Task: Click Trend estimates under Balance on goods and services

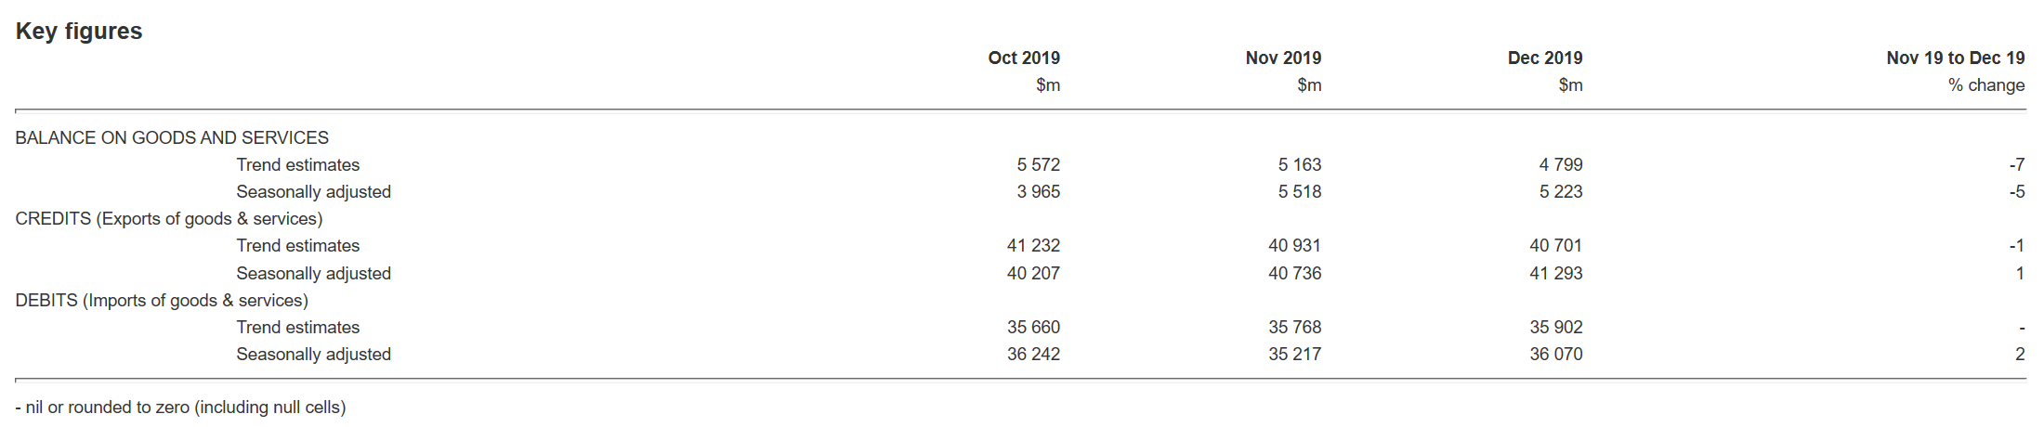Action: pos(297,164)
